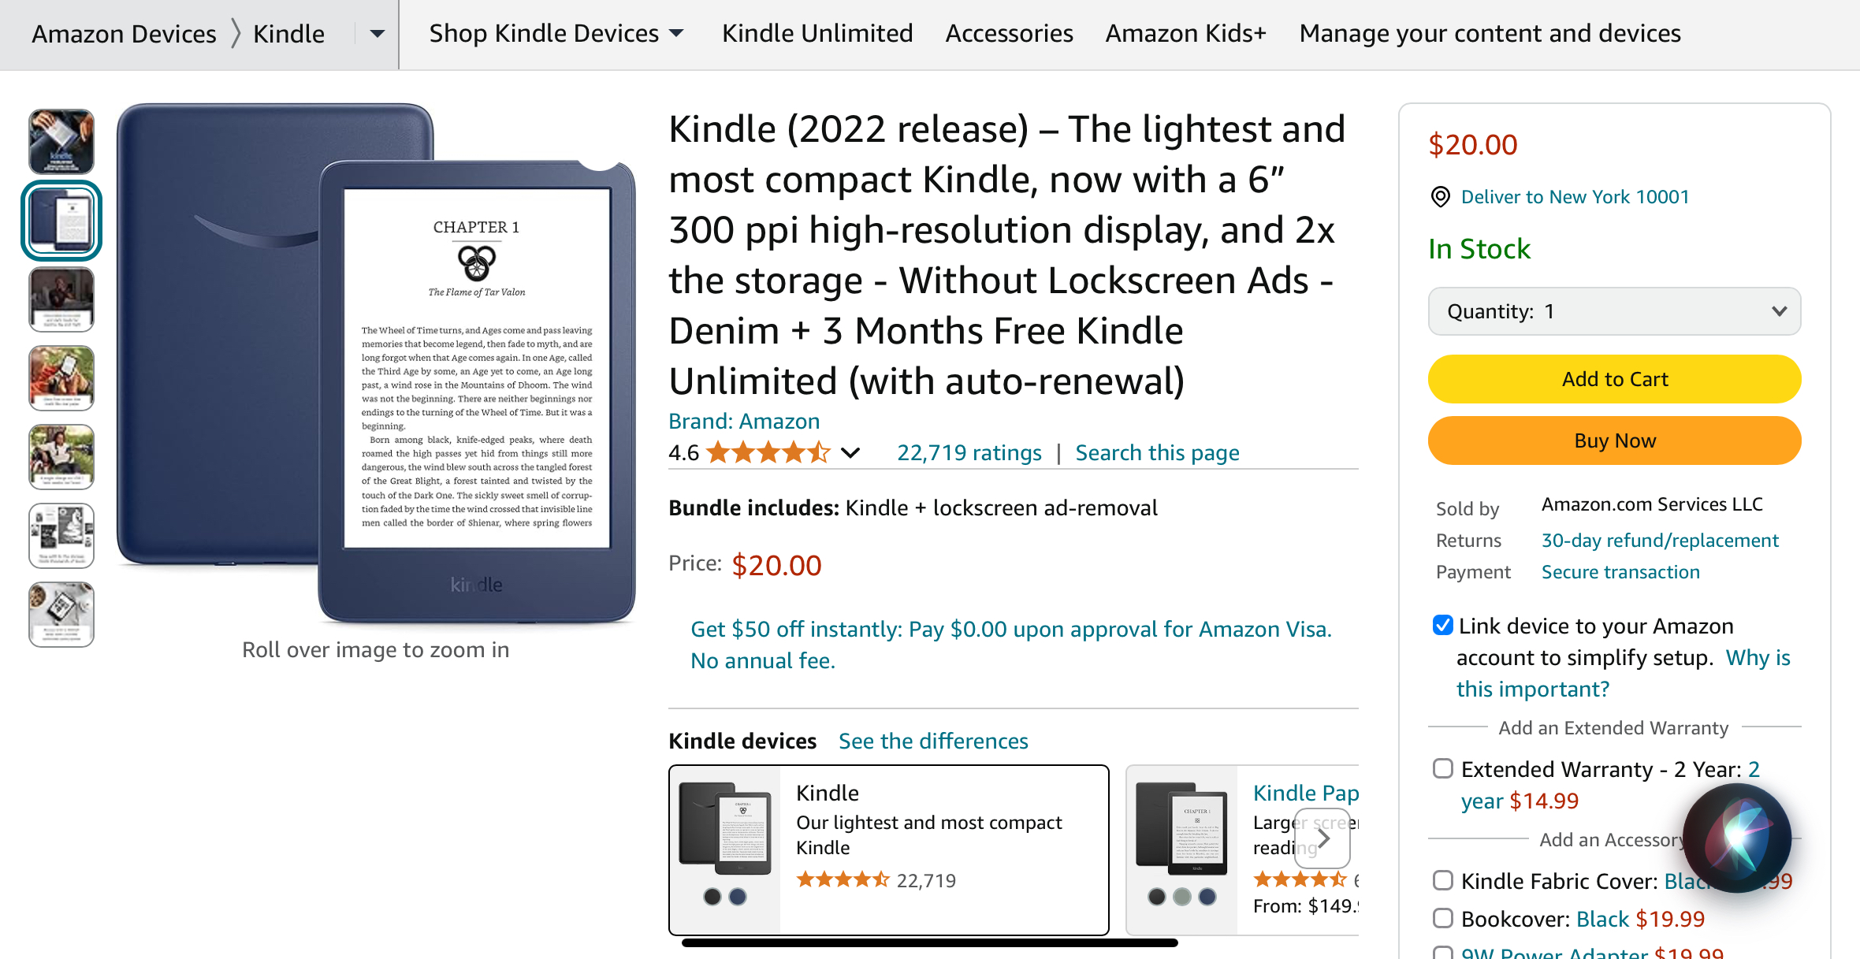
Task: Uncheck Link device to your Amazon account
Action: point(1442,626)
